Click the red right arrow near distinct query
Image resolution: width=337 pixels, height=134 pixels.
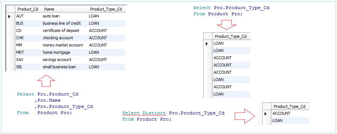[245, 116]
